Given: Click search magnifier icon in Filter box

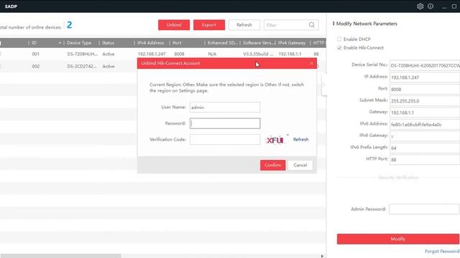Looking at the screenshot, I should pos(312,25).
